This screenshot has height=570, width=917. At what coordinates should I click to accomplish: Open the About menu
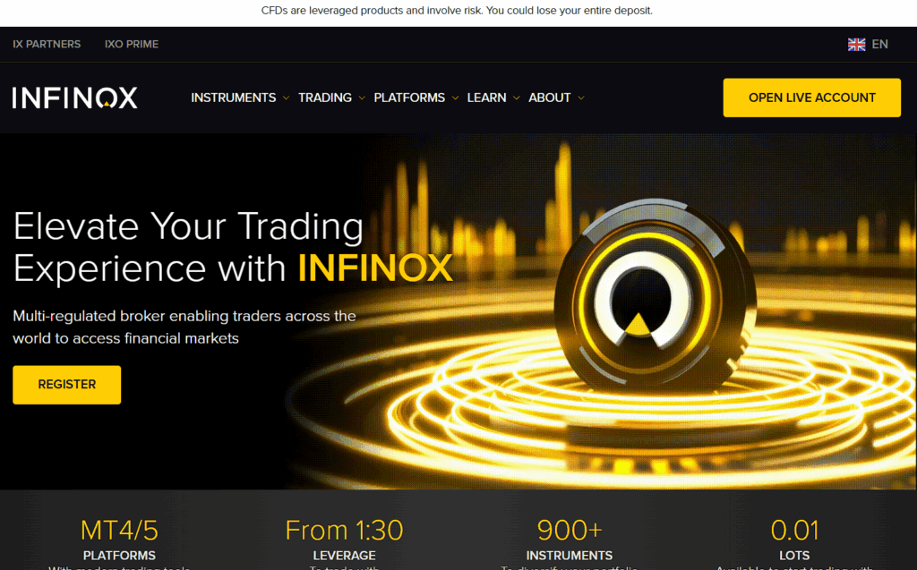pos(549,98)
